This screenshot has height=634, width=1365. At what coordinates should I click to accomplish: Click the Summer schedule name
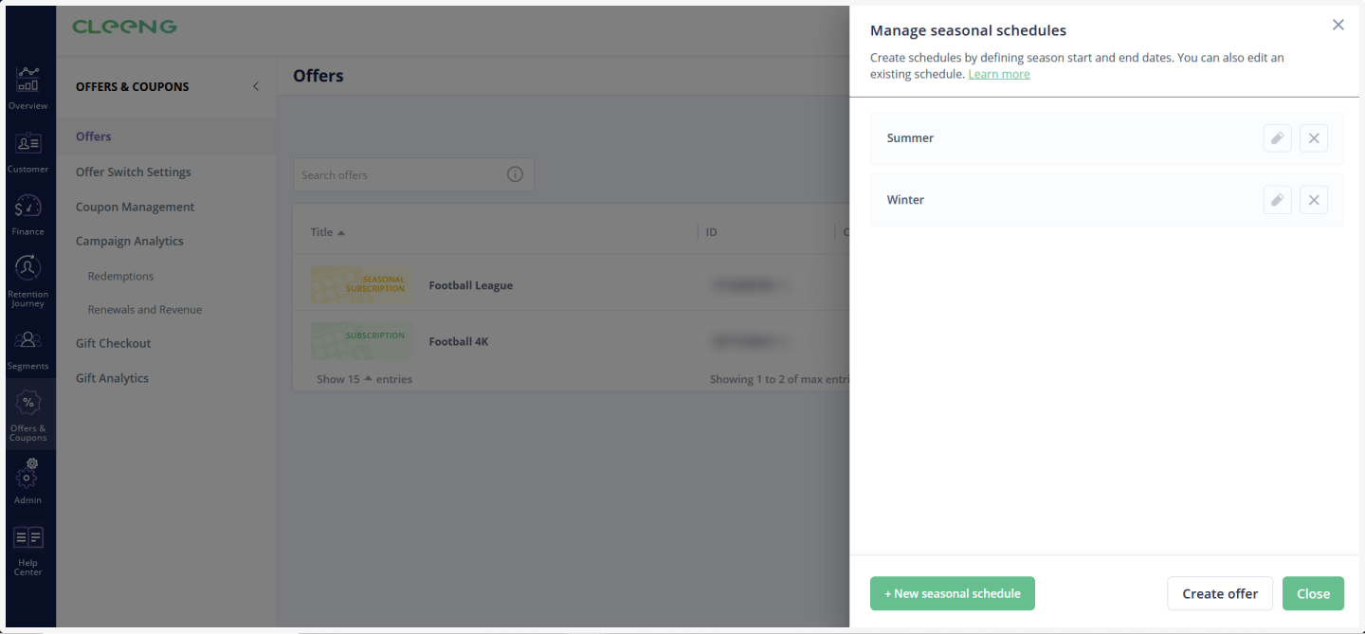[910, 138]
